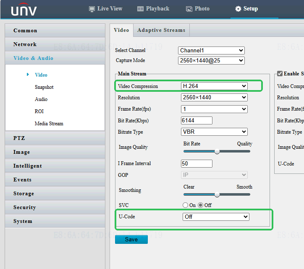This screenshot has width=304, height=269.
Task: Open the Capture Mode dropdown
Action: (x=211, y=61)
